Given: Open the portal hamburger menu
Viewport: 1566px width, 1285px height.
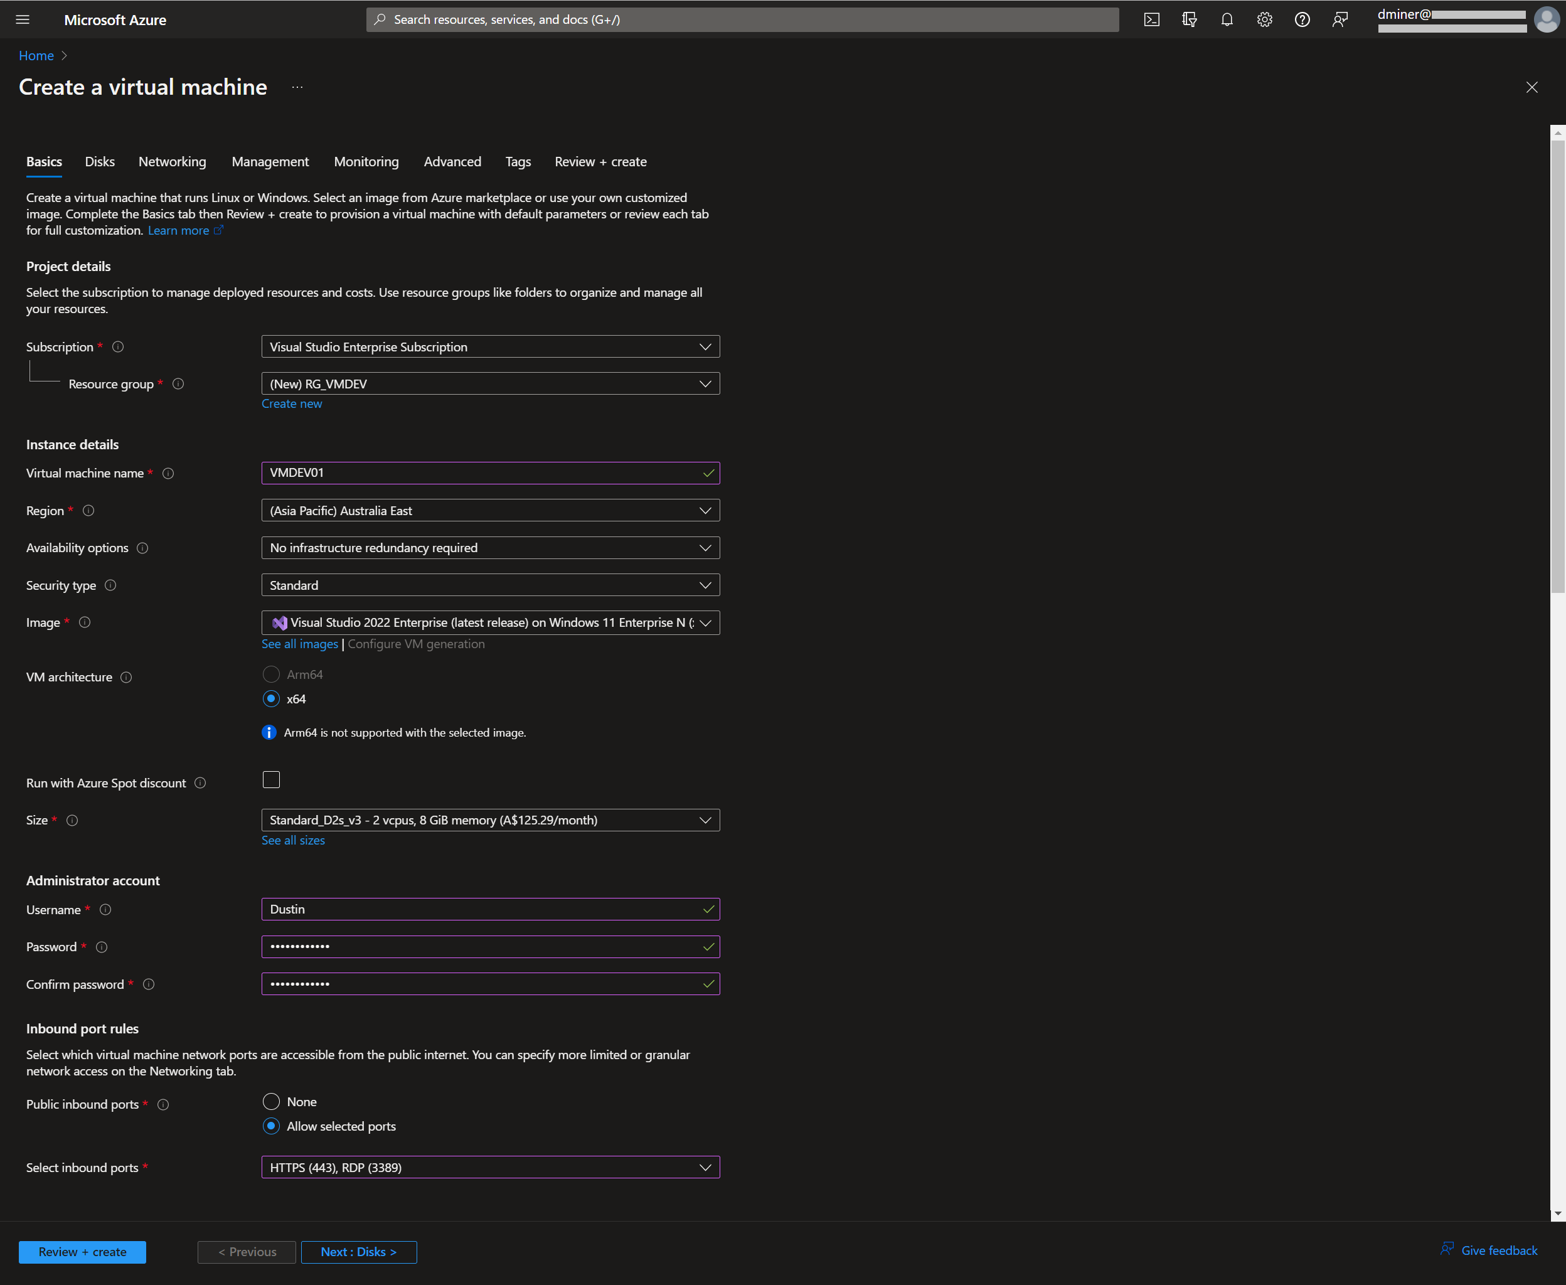Looking at the screenshot, I should tap(23, 19).
